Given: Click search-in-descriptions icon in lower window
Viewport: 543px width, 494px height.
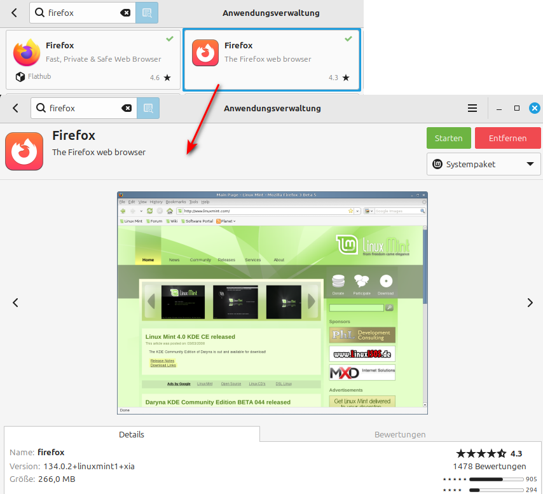Looking at the screenshot, I should click(x=148, y=108).
